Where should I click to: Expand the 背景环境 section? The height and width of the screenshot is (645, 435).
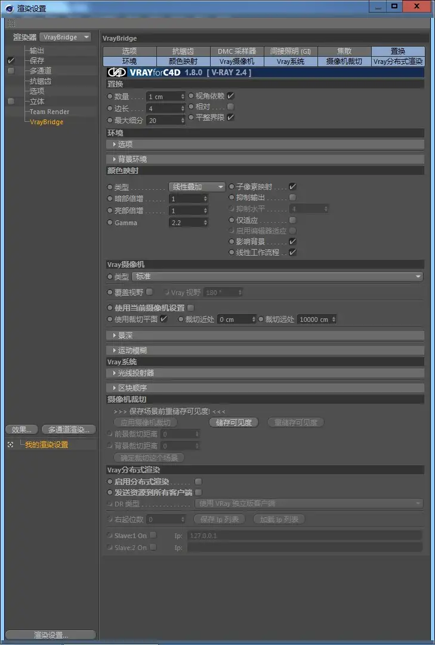(265, 159)
